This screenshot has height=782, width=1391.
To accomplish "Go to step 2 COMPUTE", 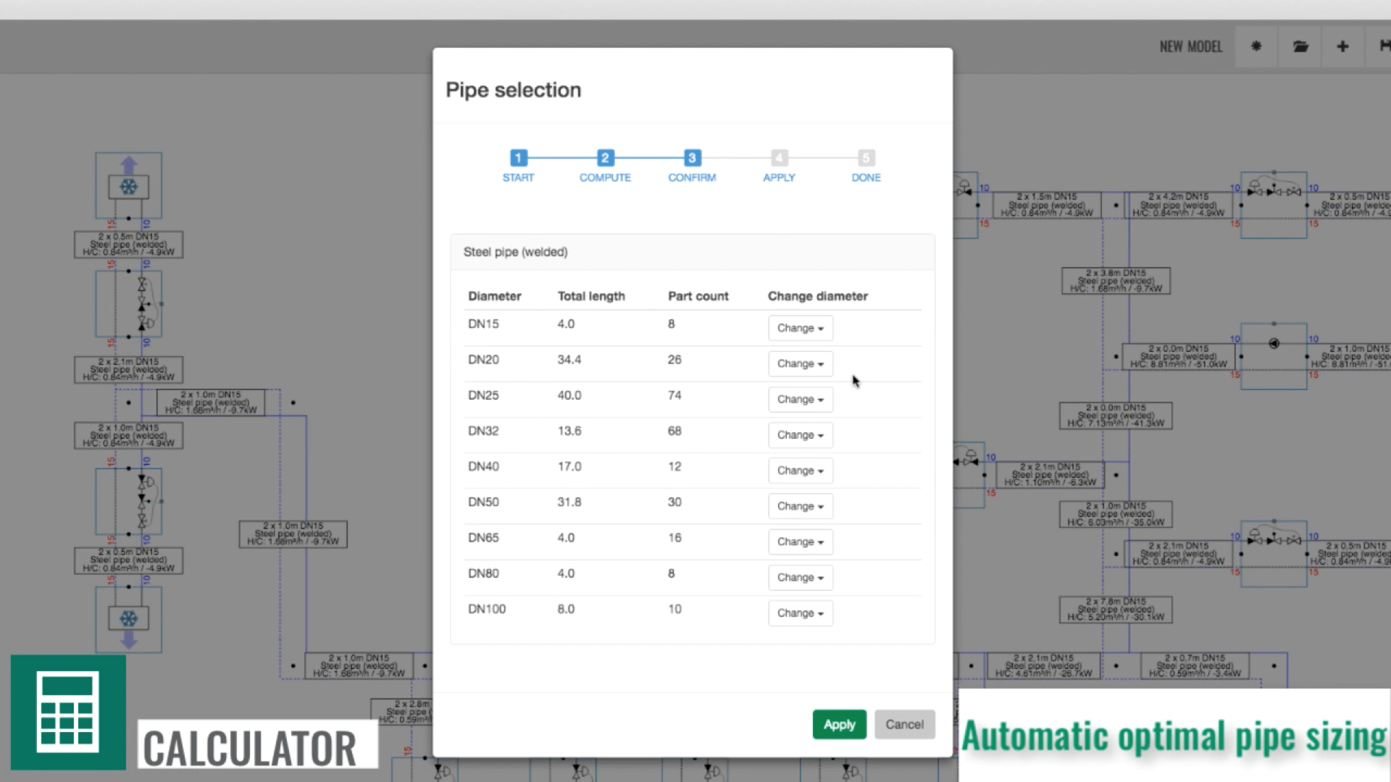I will [x=605, y=158].
